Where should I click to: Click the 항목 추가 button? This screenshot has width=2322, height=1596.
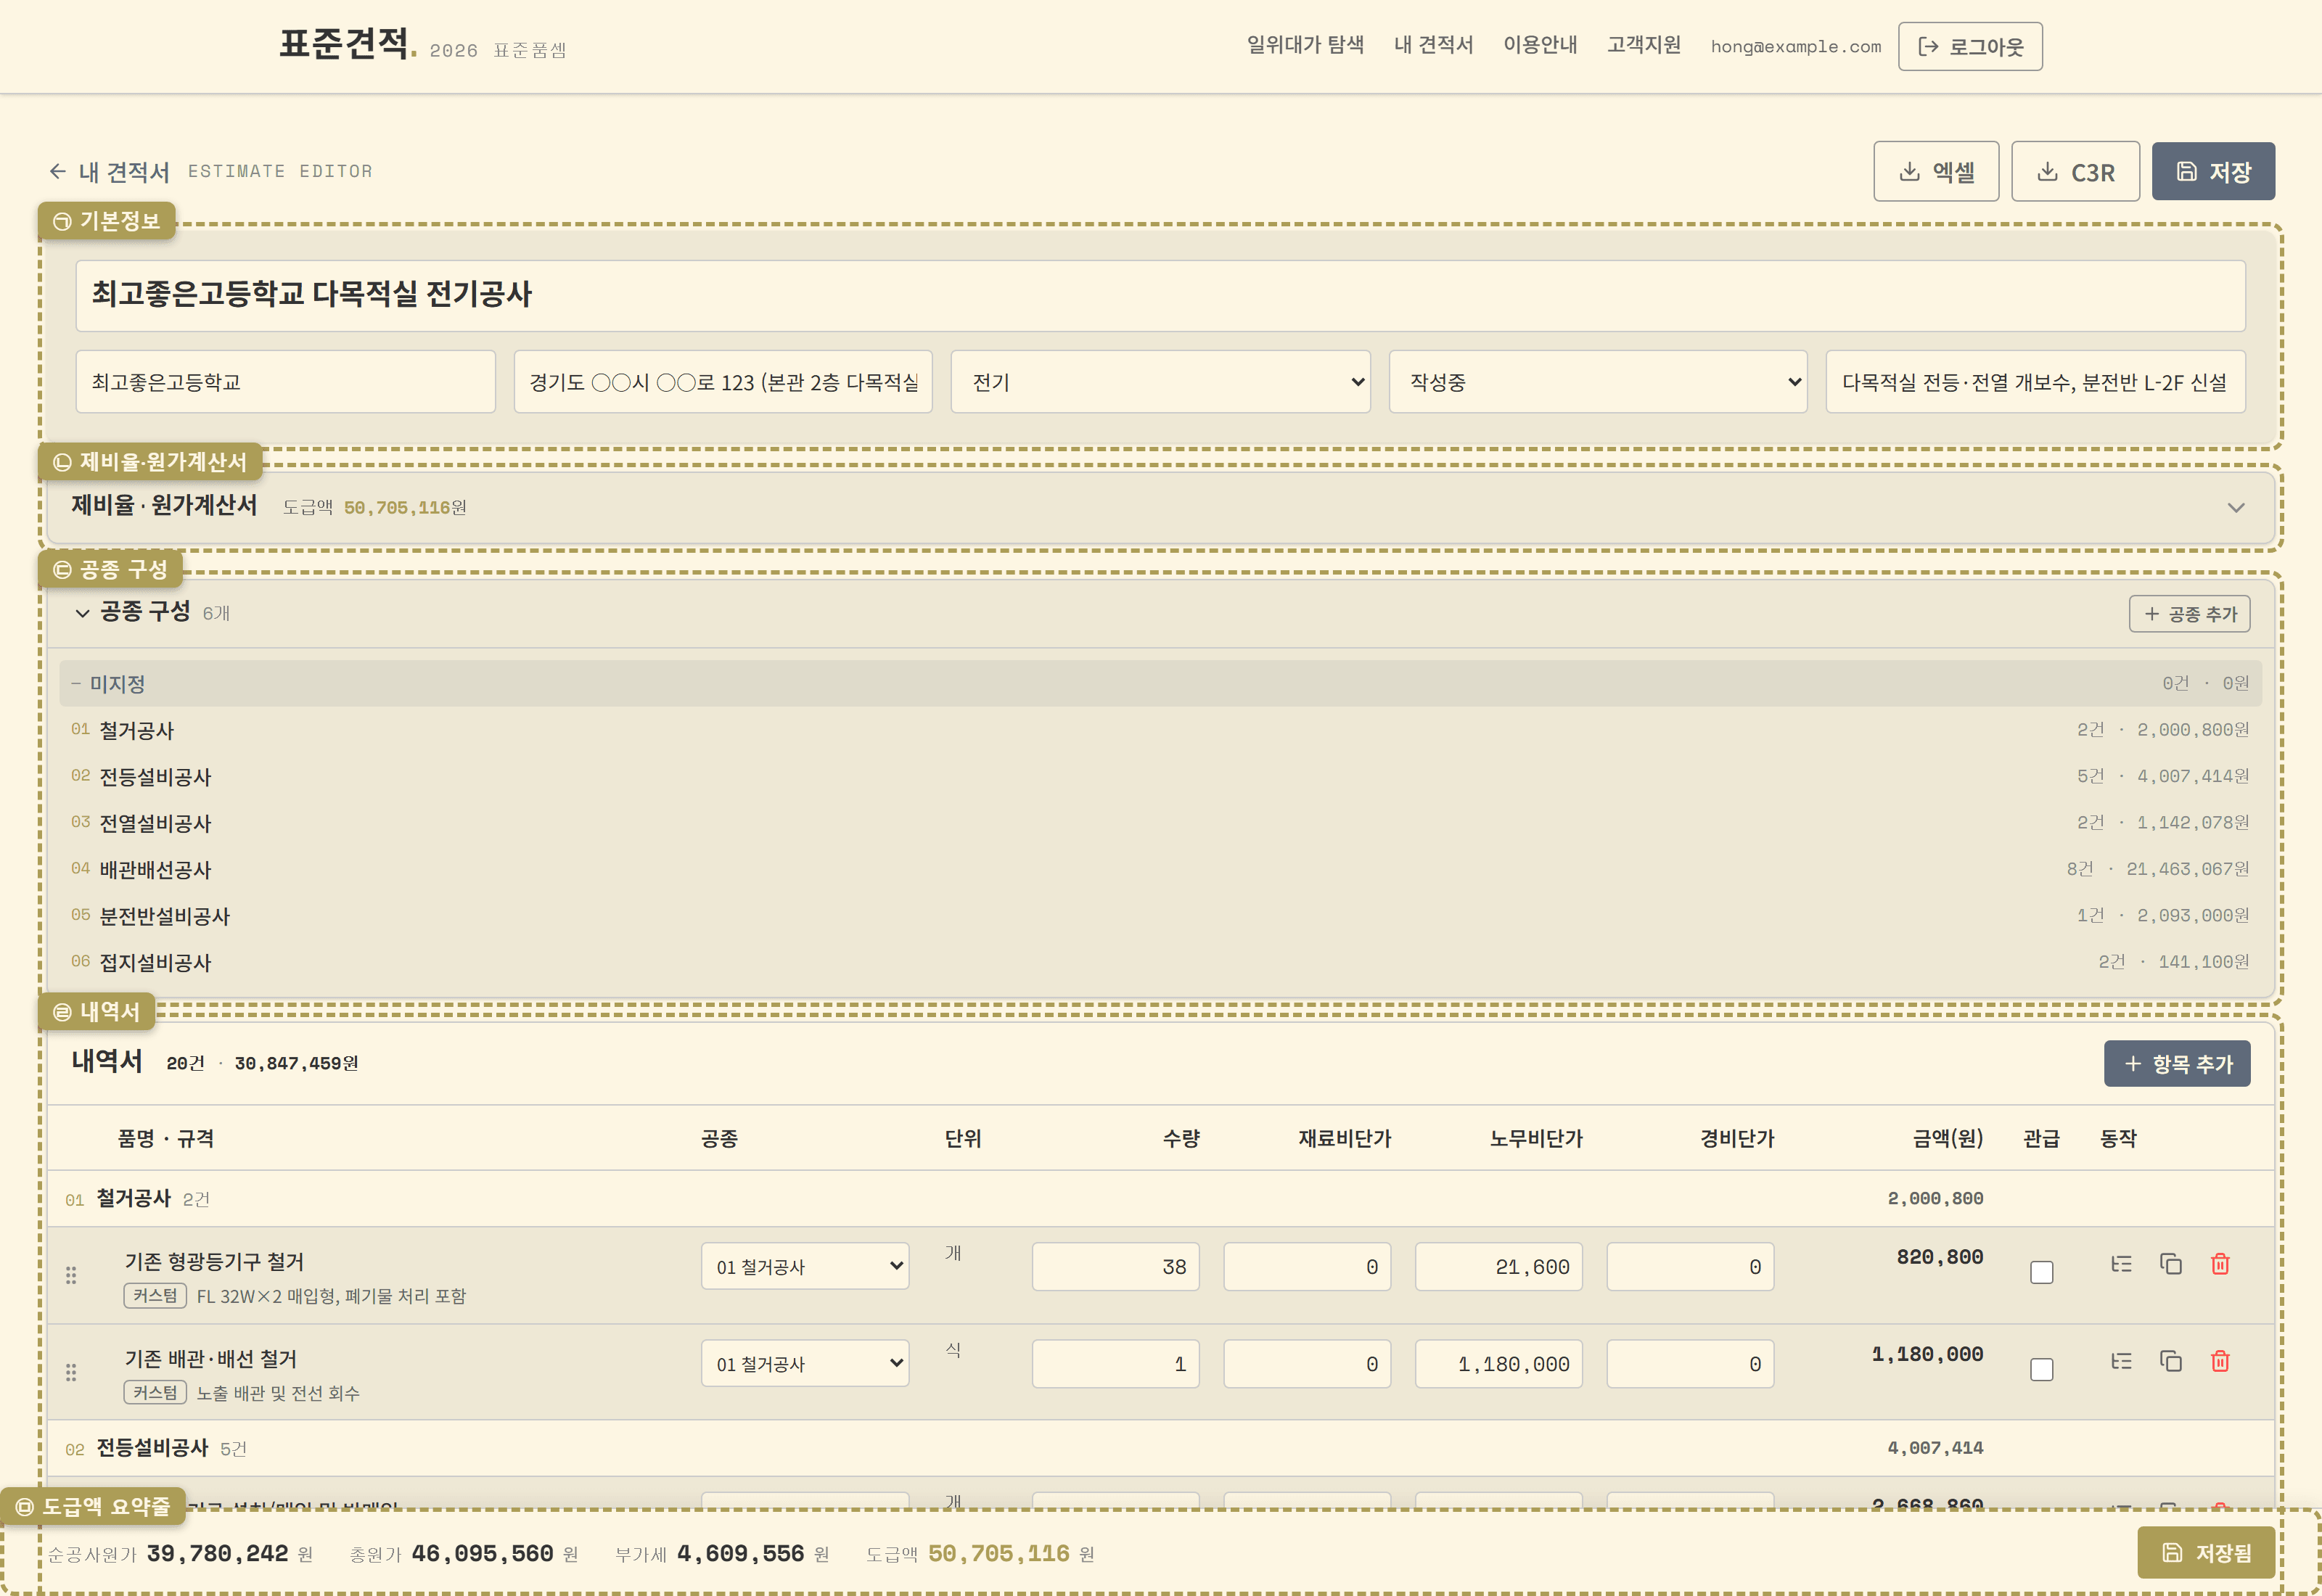point(2177,1063)
